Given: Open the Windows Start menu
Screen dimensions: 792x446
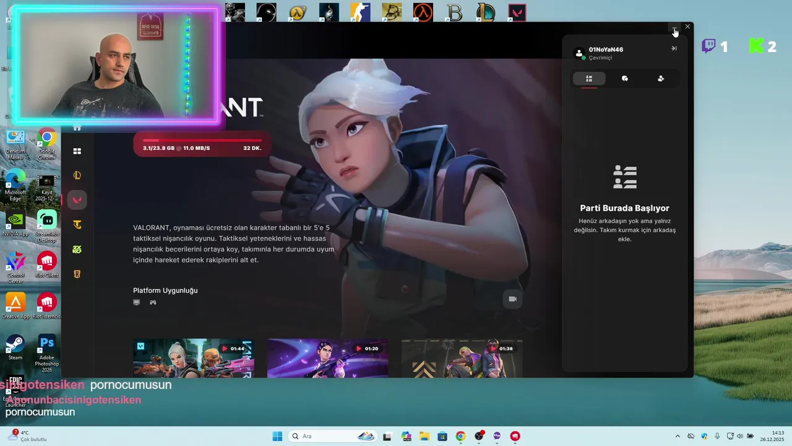Looking at the screenshot, I should pos(277,436).
